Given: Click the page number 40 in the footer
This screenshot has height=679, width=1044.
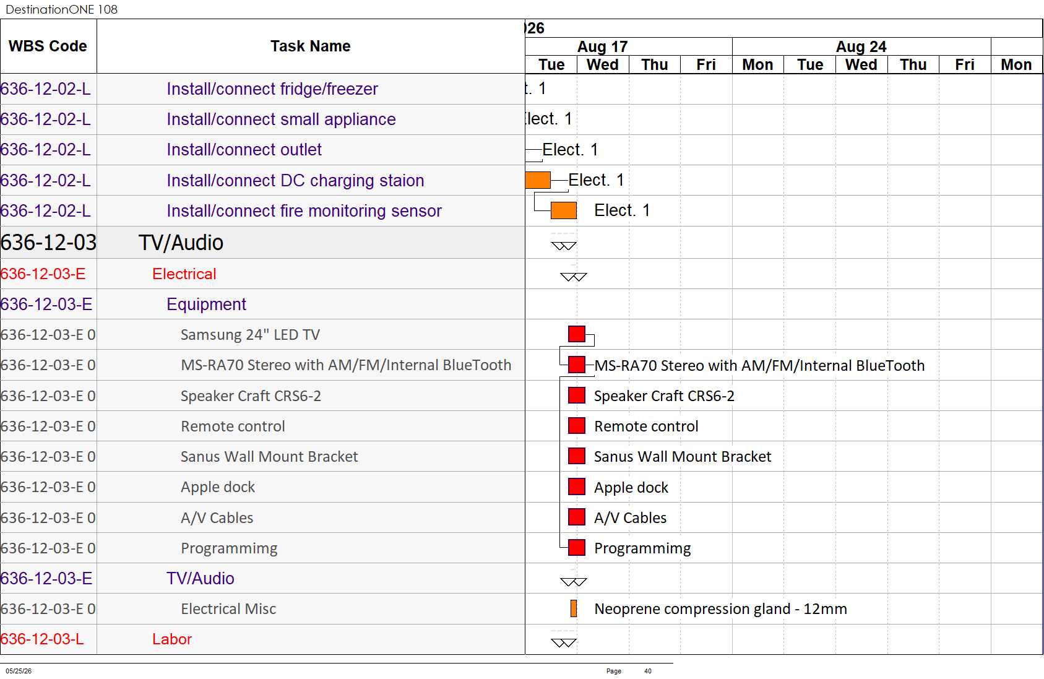Looking at the screenshot, I should pyautogui.click(x=648, y=671).
